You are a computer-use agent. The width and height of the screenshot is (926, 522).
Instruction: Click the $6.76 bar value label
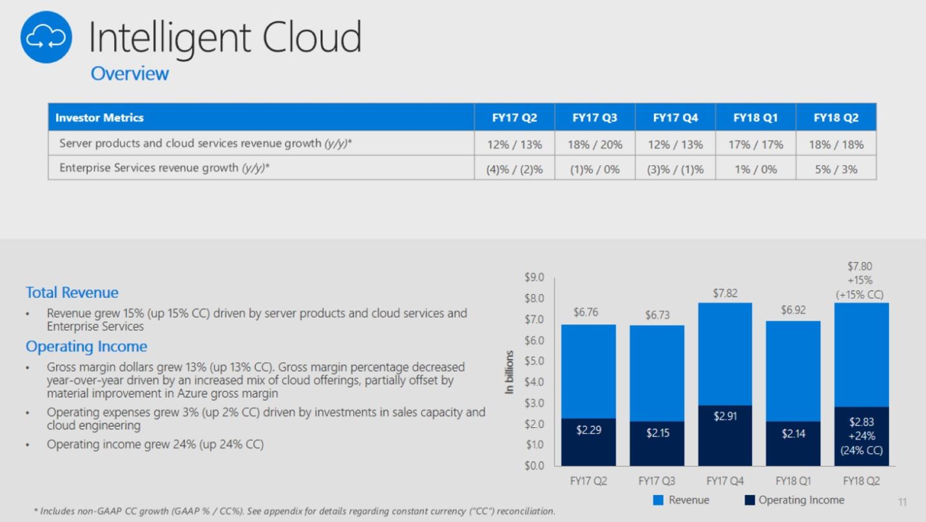(586, 312)
